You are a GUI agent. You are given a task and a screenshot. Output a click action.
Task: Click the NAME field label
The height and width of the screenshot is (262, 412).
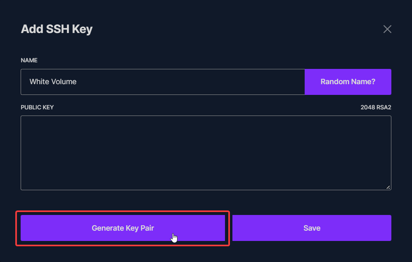point(29,60)
